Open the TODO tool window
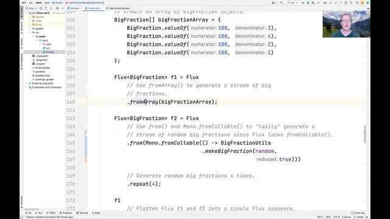Viewport: 390px width, 219px height. 51,213
